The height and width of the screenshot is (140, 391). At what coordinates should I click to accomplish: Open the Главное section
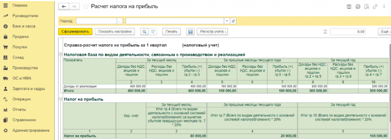point(20,5)
